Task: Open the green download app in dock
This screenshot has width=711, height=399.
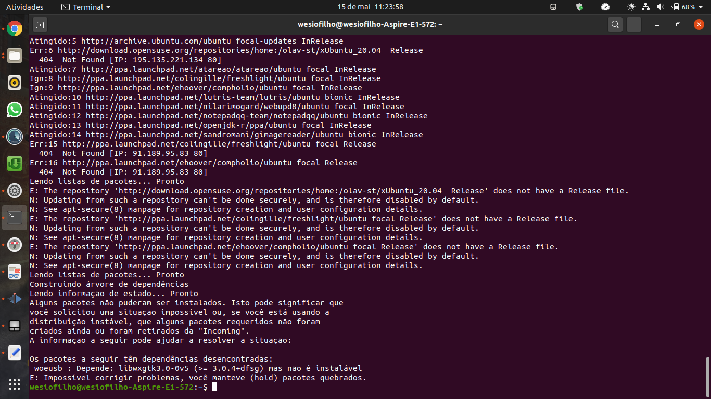Action: tap(15, 164)
